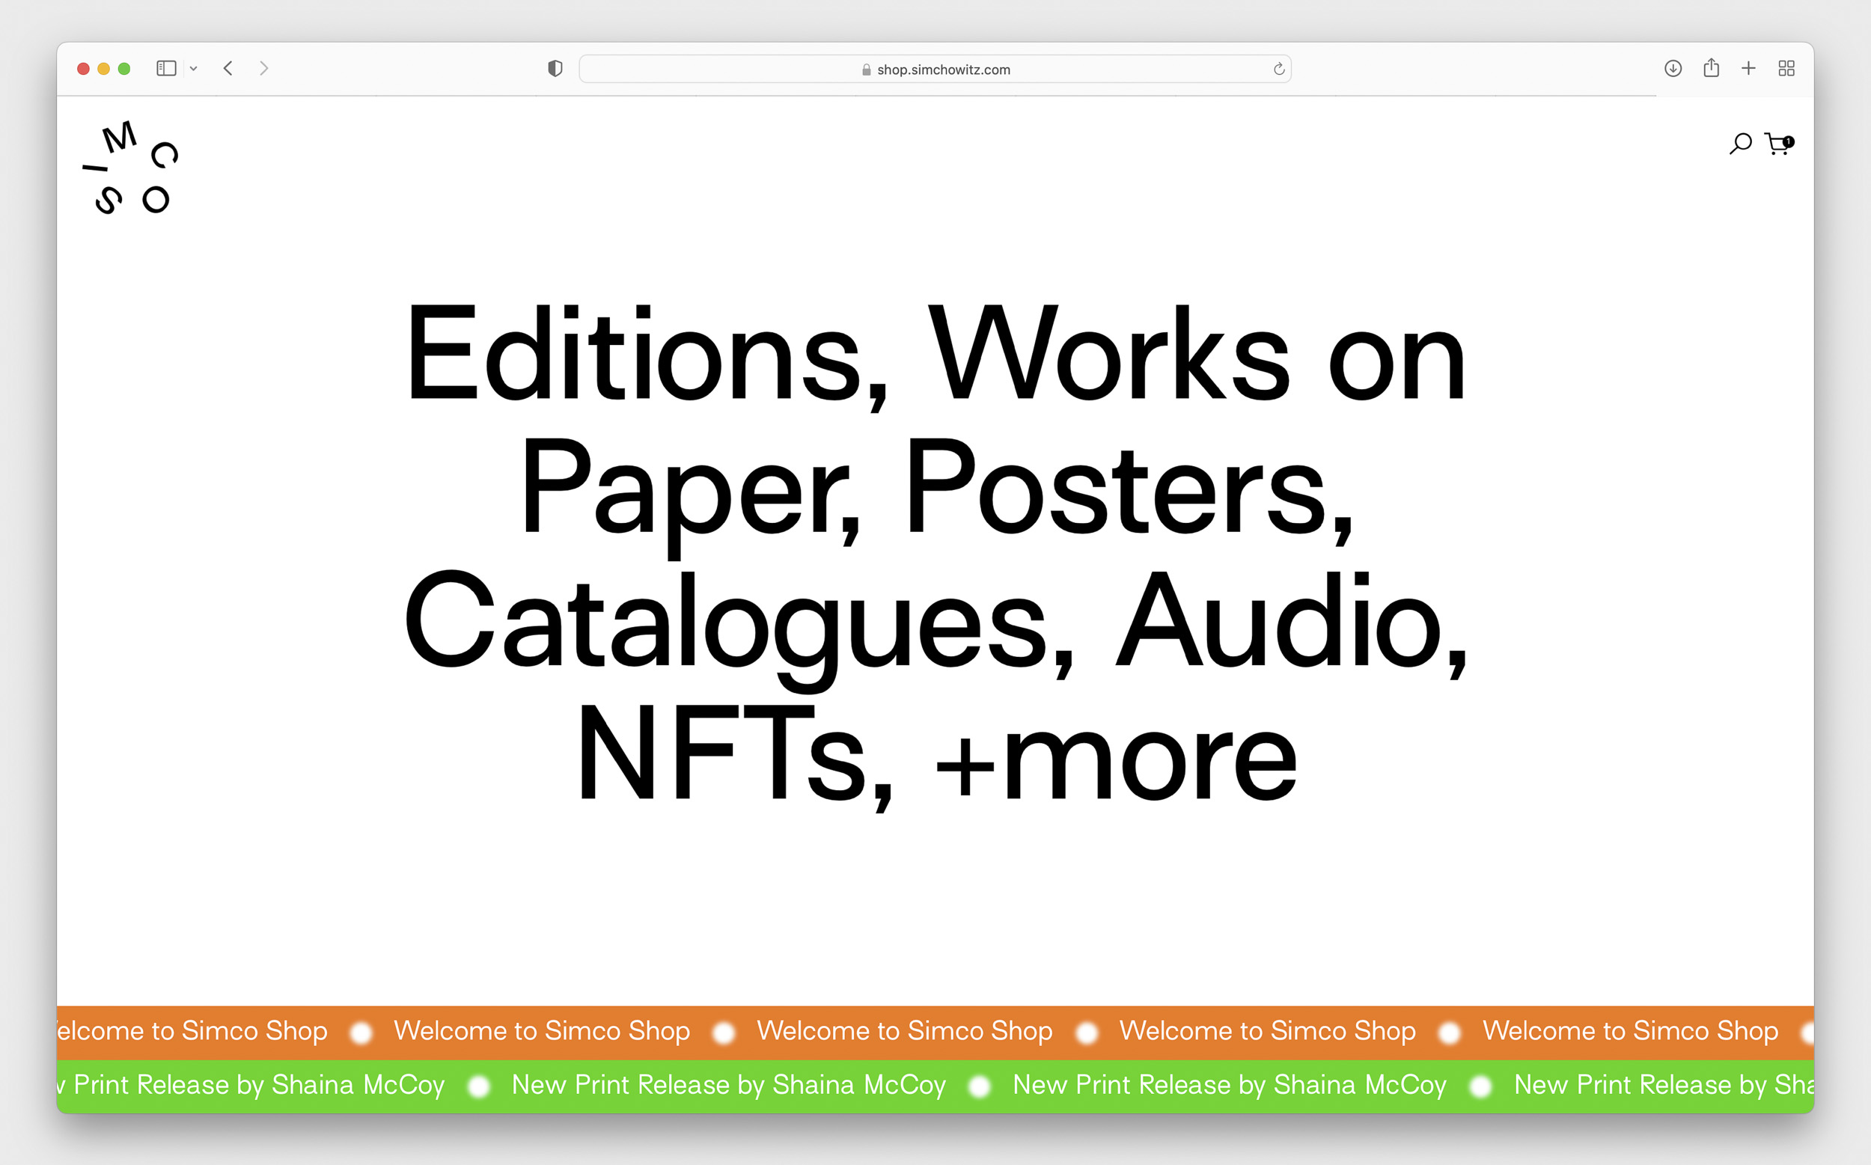Open the search magnifier icon
Screen dimensions: 1871x1165
(1740, 144)
